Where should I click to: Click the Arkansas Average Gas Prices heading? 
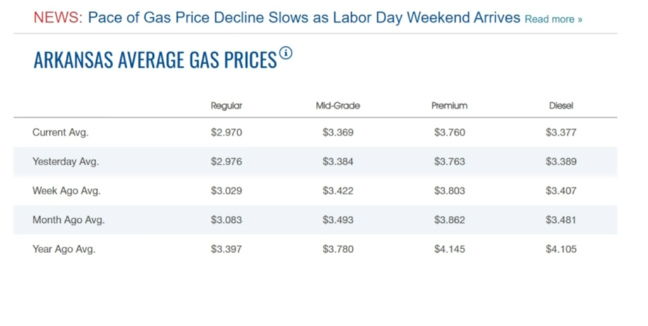[x=155, y=60]
